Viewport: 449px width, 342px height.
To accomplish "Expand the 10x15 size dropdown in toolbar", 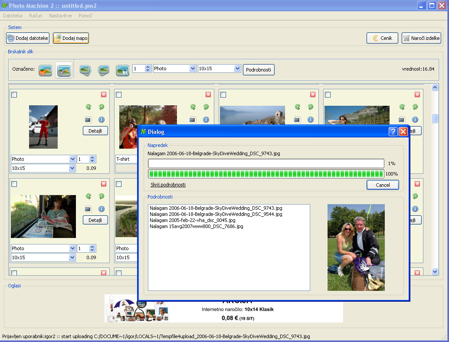I will (237, 68).
